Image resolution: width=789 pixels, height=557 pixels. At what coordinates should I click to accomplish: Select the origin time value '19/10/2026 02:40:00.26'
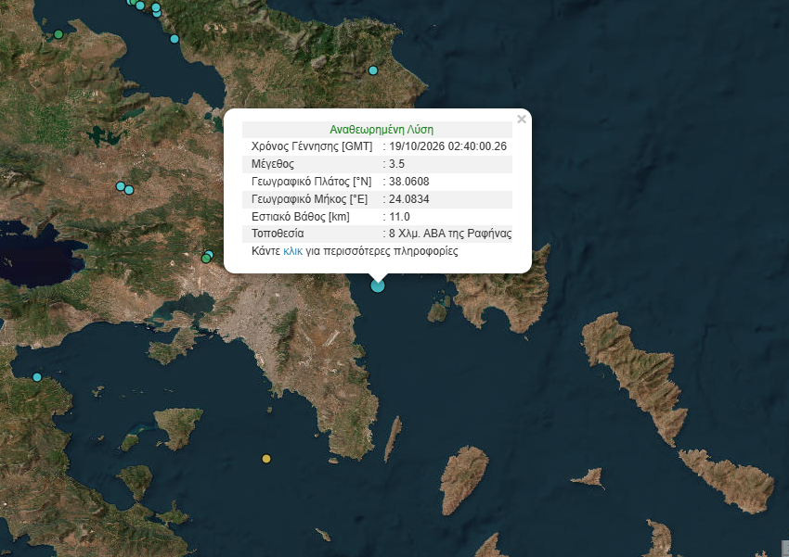click(x=447, y=146)
